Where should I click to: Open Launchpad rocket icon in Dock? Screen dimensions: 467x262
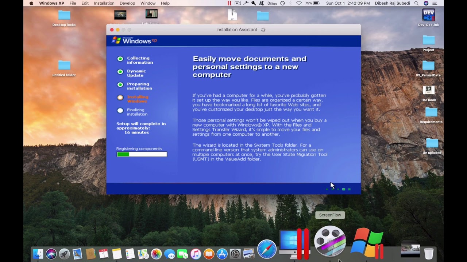click(x=64, y=254)
